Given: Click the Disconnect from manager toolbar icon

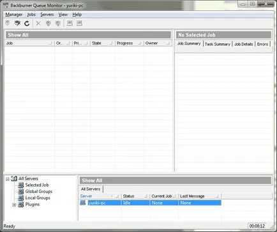Looking at the screenshot, I should pyautogui.click(x=17, y=23).
